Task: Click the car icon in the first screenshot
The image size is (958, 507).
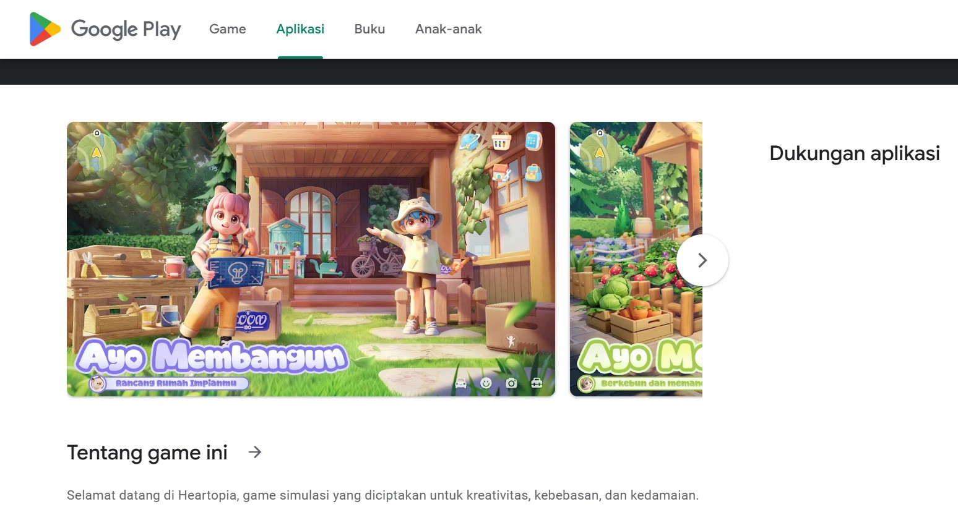Action: (x=461, y=383)
